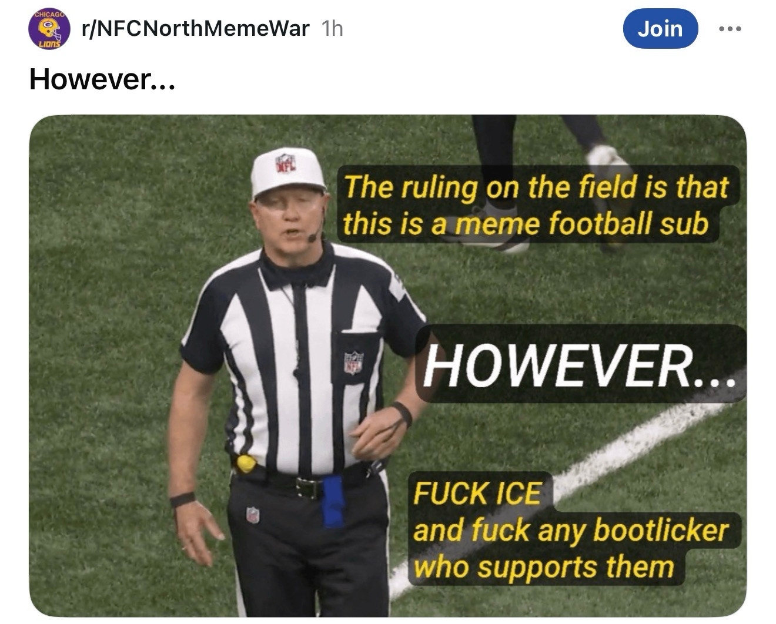This screenshot has height=624, width=776.
Task: Click the referee's white cap
Action: [287, 172]
